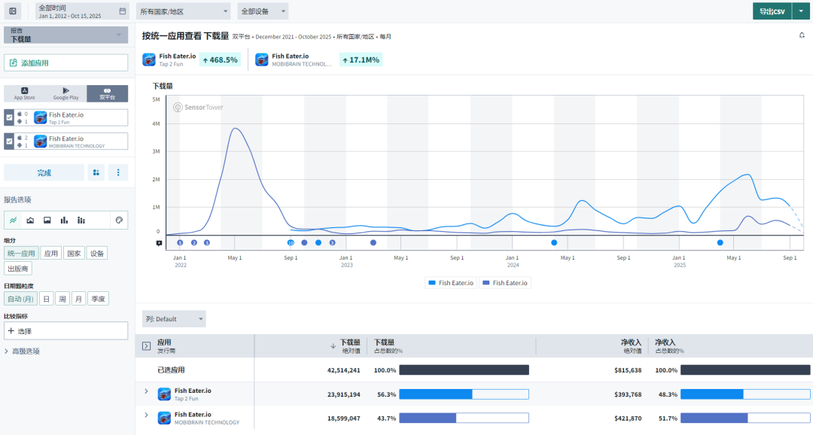Open the chart color palette icon

click(x=118, y=220)
